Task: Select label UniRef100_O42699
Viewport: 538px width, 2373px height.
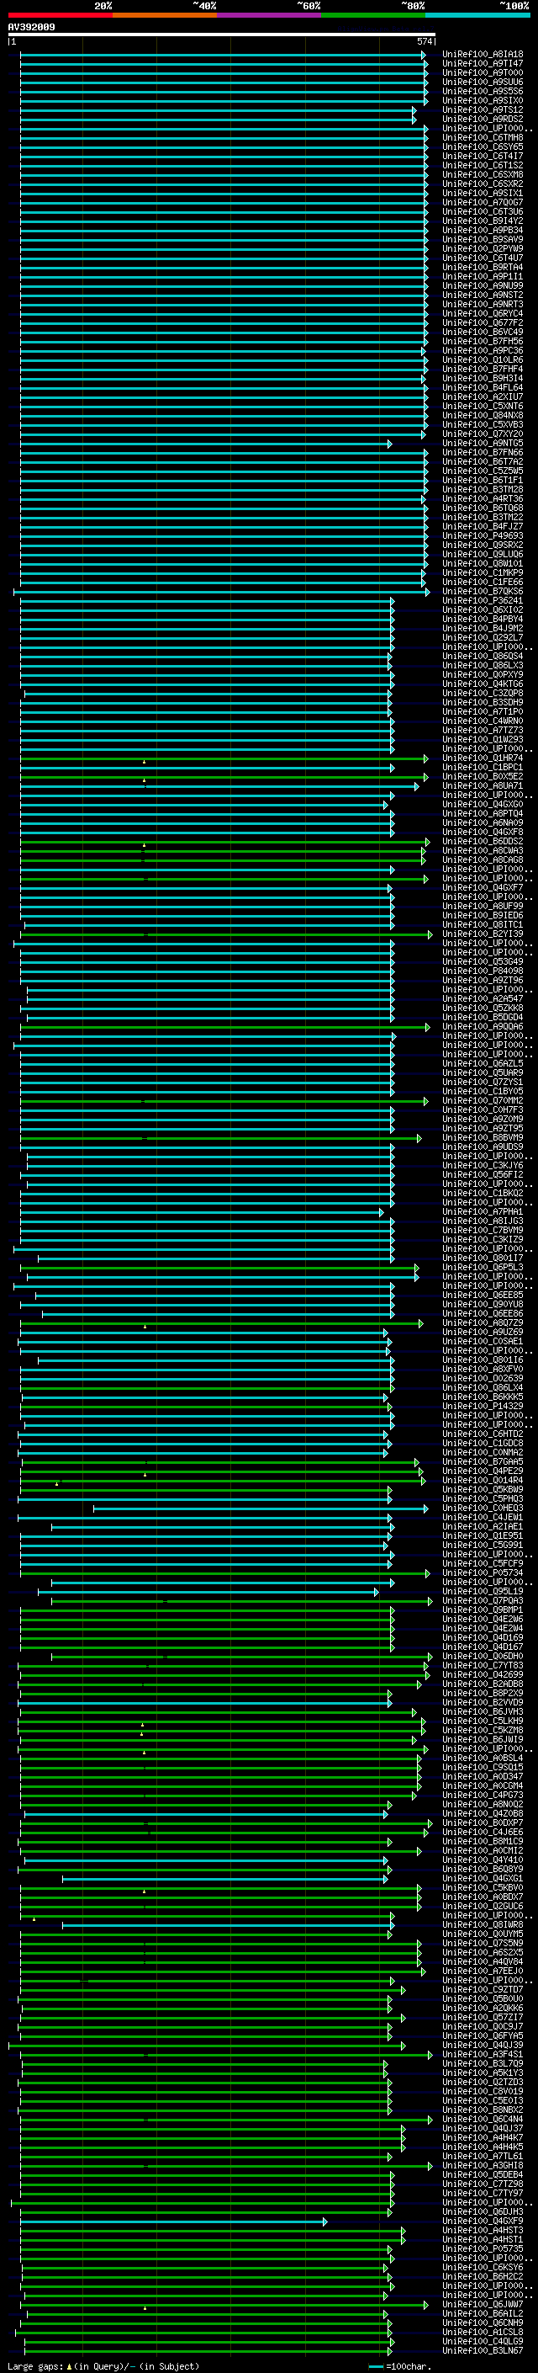Action: coord(483,1674)
